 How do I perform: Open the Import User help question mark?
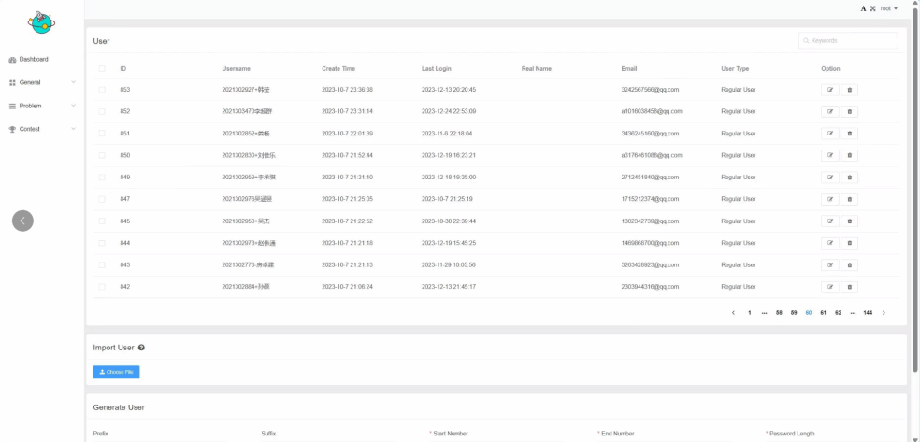141,348
